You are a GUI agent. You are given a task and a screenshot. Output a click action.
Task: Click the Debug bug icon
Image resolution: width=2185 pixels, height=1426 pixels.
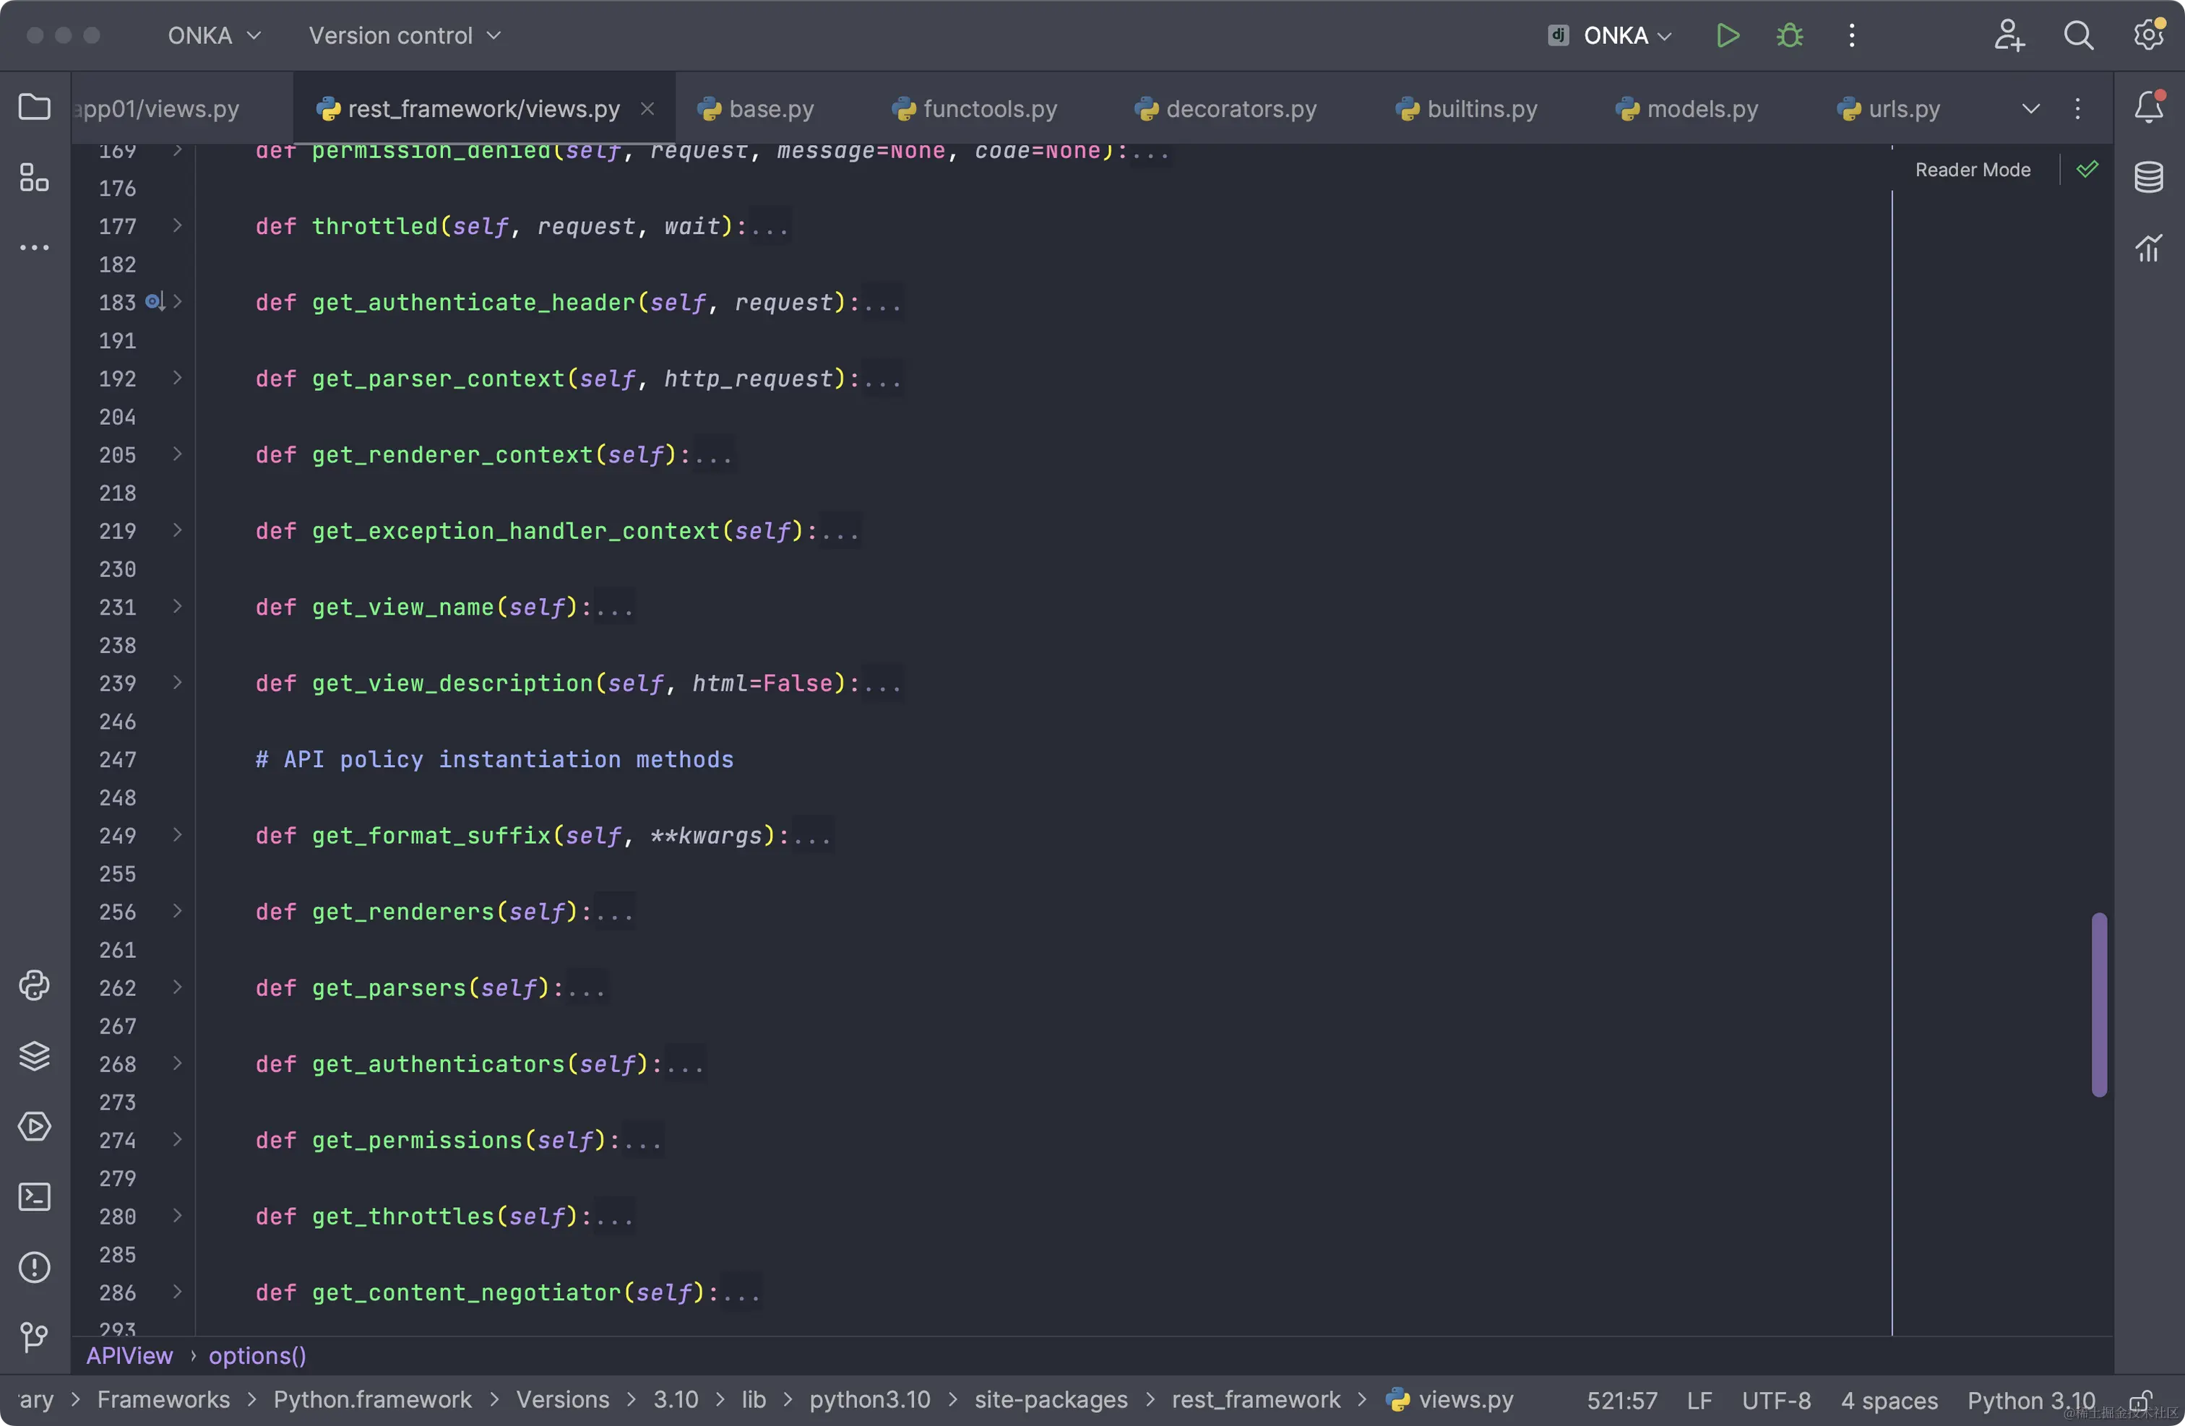[x=1789, y=36]
